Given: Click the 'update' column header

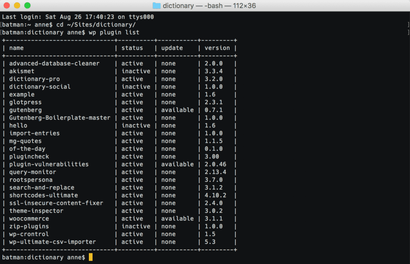Looking at the screenshot, I should pyautogui.click(x=172, y=48).
